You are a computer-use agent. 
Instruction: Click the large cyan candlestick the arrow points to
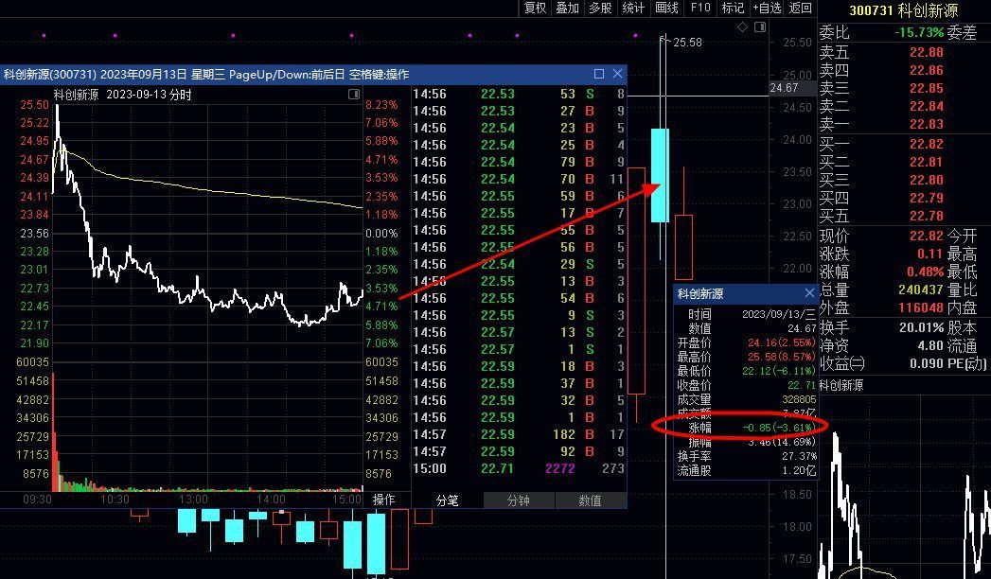(x=660, y=175)
